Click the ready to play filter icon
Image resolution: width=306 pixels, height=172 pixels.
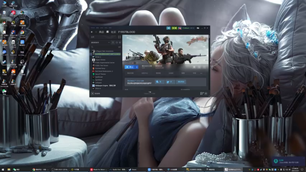pos(120,42)
